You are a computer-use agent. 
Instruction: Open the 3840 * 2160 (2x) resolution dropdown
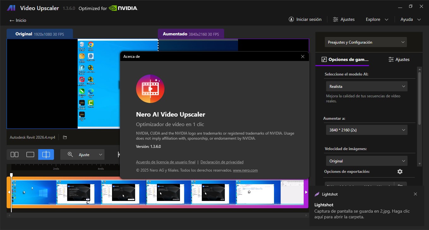(366, 130)
